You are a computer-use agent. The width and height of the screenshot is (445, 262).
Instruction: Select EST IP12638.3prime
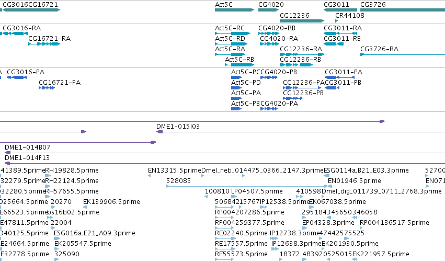pyautogui.click(x=275, y=249)
